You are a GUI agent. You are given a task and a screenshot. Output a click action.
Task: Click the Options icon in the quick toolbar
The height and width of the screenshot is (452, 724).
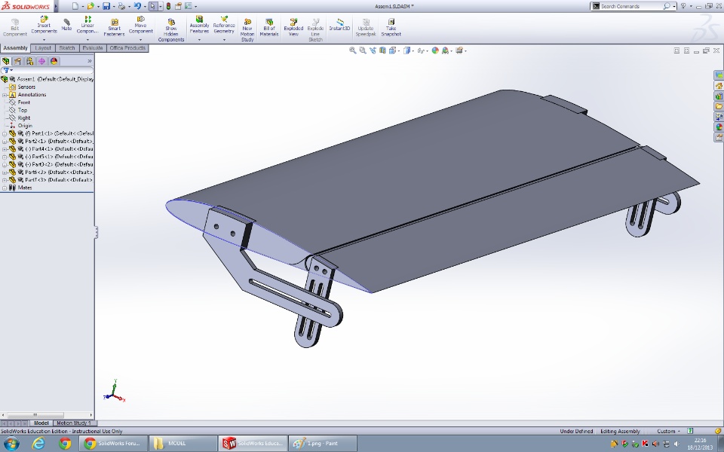[189, 6]
